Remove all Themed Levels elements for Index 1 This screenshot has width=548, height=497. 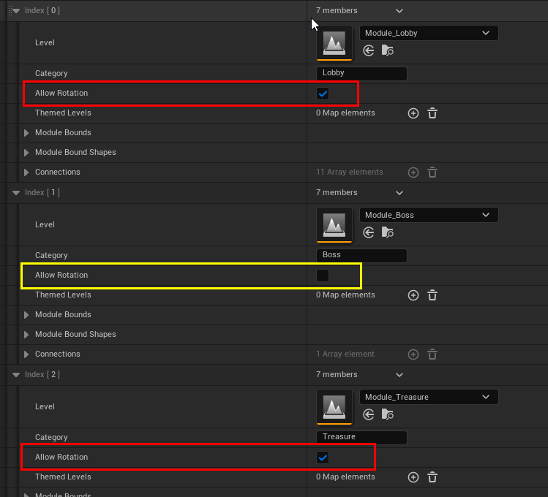pyautogui.click(x=432, y=295)
